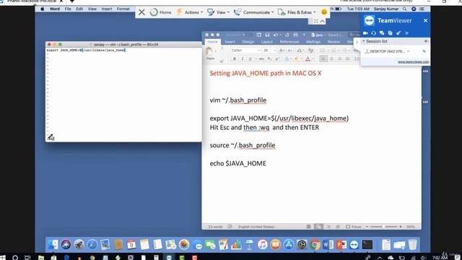Click the TeamViewer Home button
This screenshot has width=462, height=260.
coord(160,12)
